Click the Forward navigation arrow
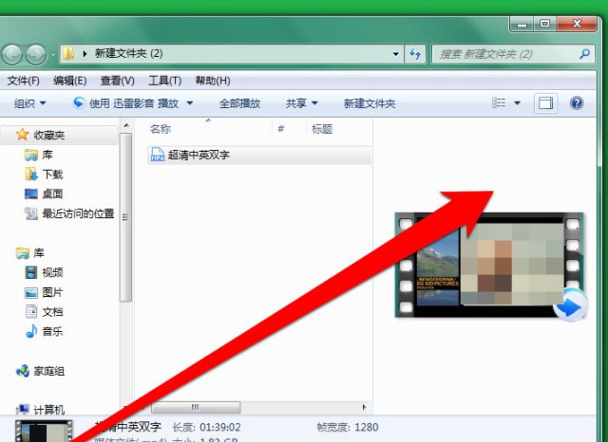Screen dimensions: 608x442 tap(36, 54)
